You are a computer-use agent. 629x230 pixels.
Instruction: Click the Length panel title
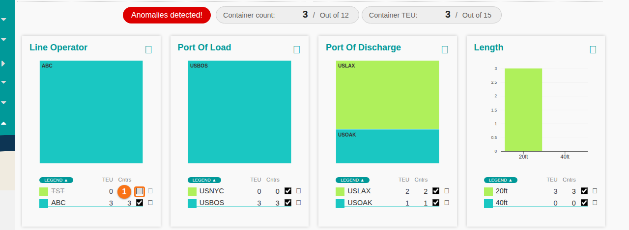489,47
